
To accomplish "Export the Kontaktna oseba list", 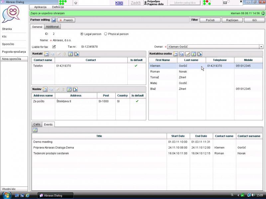I will pyautogui.click(x=200, y=54).
